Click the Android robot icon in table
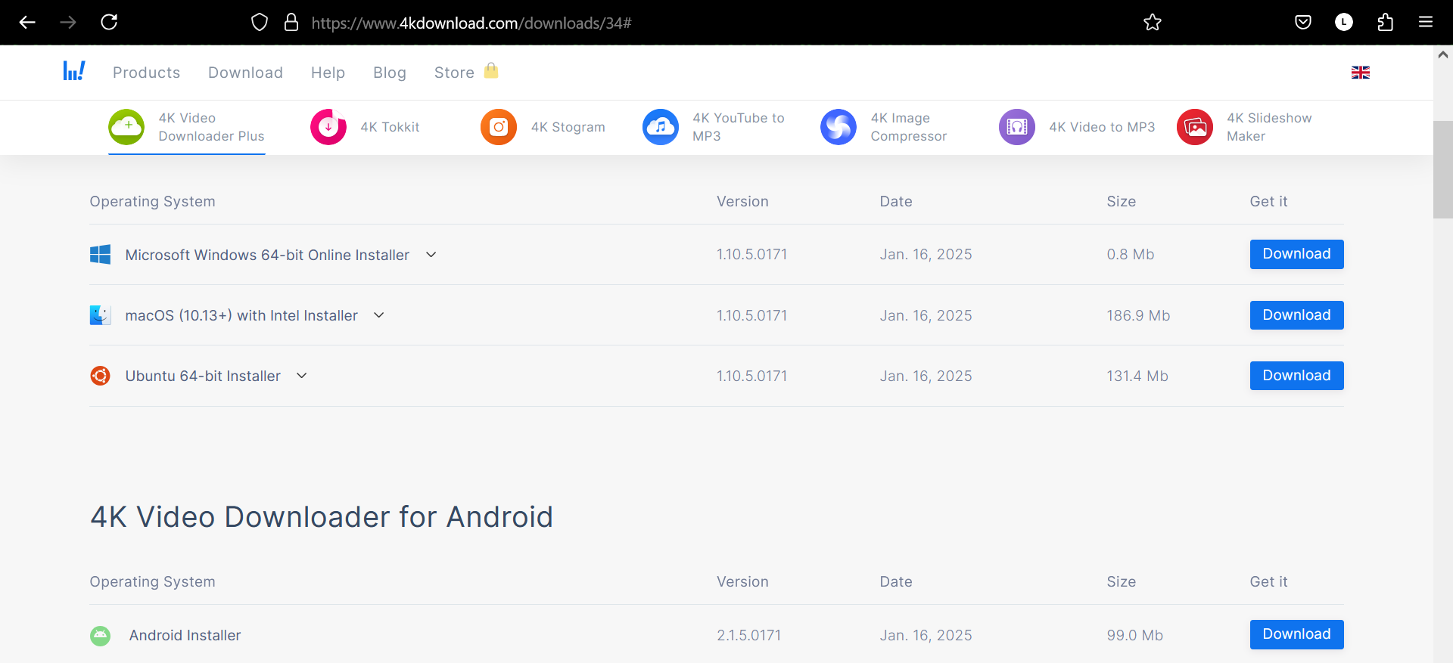This screenshot has width=1453, height=663. pos(100,636)
